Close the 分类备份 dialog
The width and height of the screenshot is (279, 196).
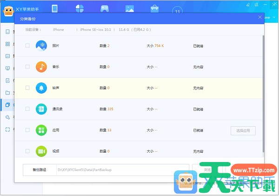260,18
